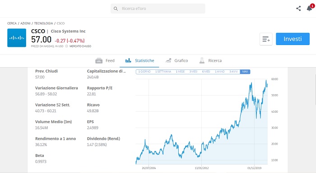Select 1 ANNO chart range
316x173 pixels.
point(220,72)
